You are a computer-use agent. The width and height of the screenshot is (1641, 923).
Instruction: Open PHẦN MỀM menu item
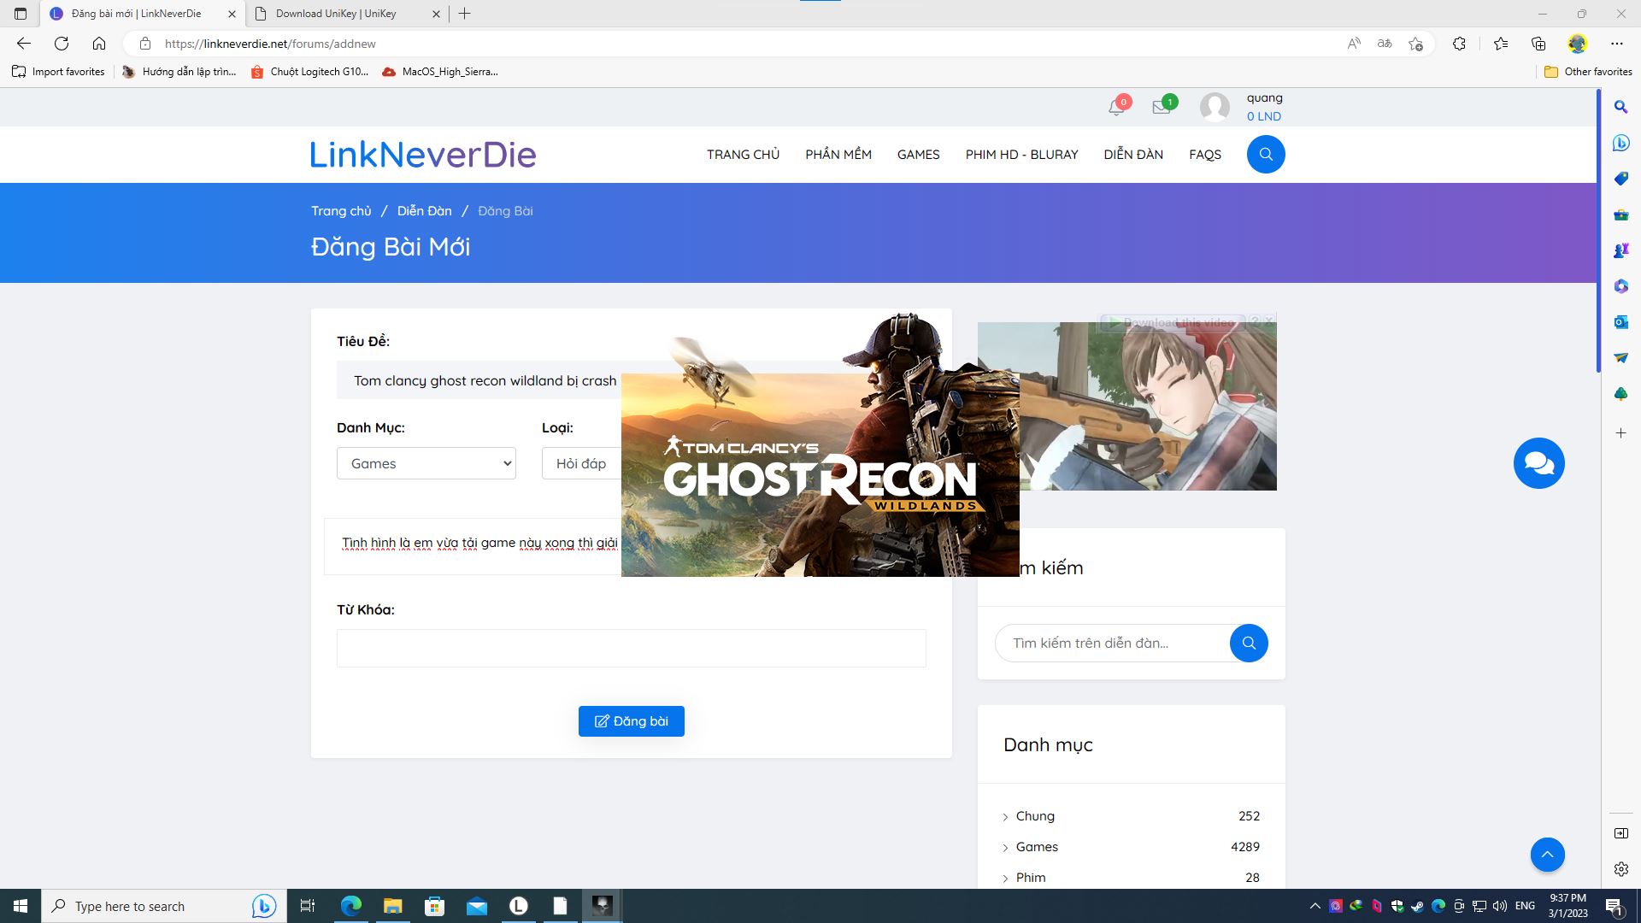pyautogui.click(x=838, y=155)
